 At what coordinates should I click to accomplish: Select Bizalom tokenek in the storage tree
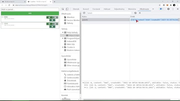pos(72,50)
